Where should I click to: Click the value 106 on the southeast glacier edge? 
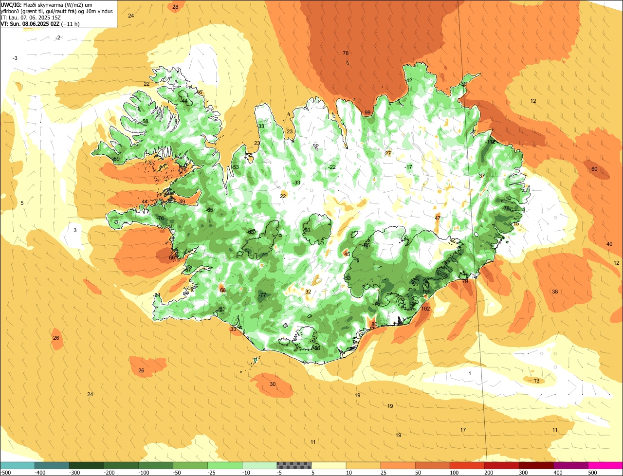click(426, 292)
